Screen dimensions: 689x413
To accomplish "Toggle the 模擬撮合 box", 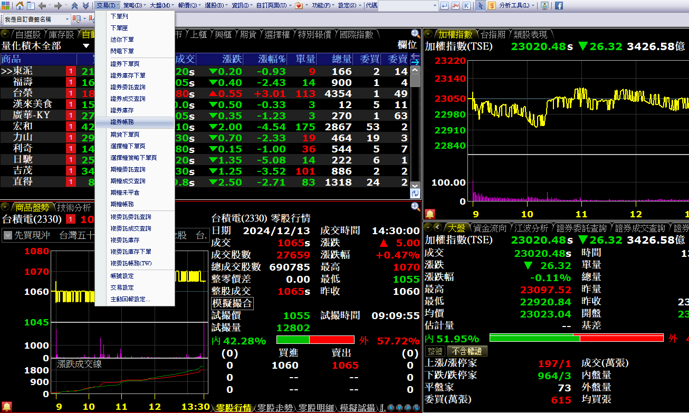I will coord(232,303).
